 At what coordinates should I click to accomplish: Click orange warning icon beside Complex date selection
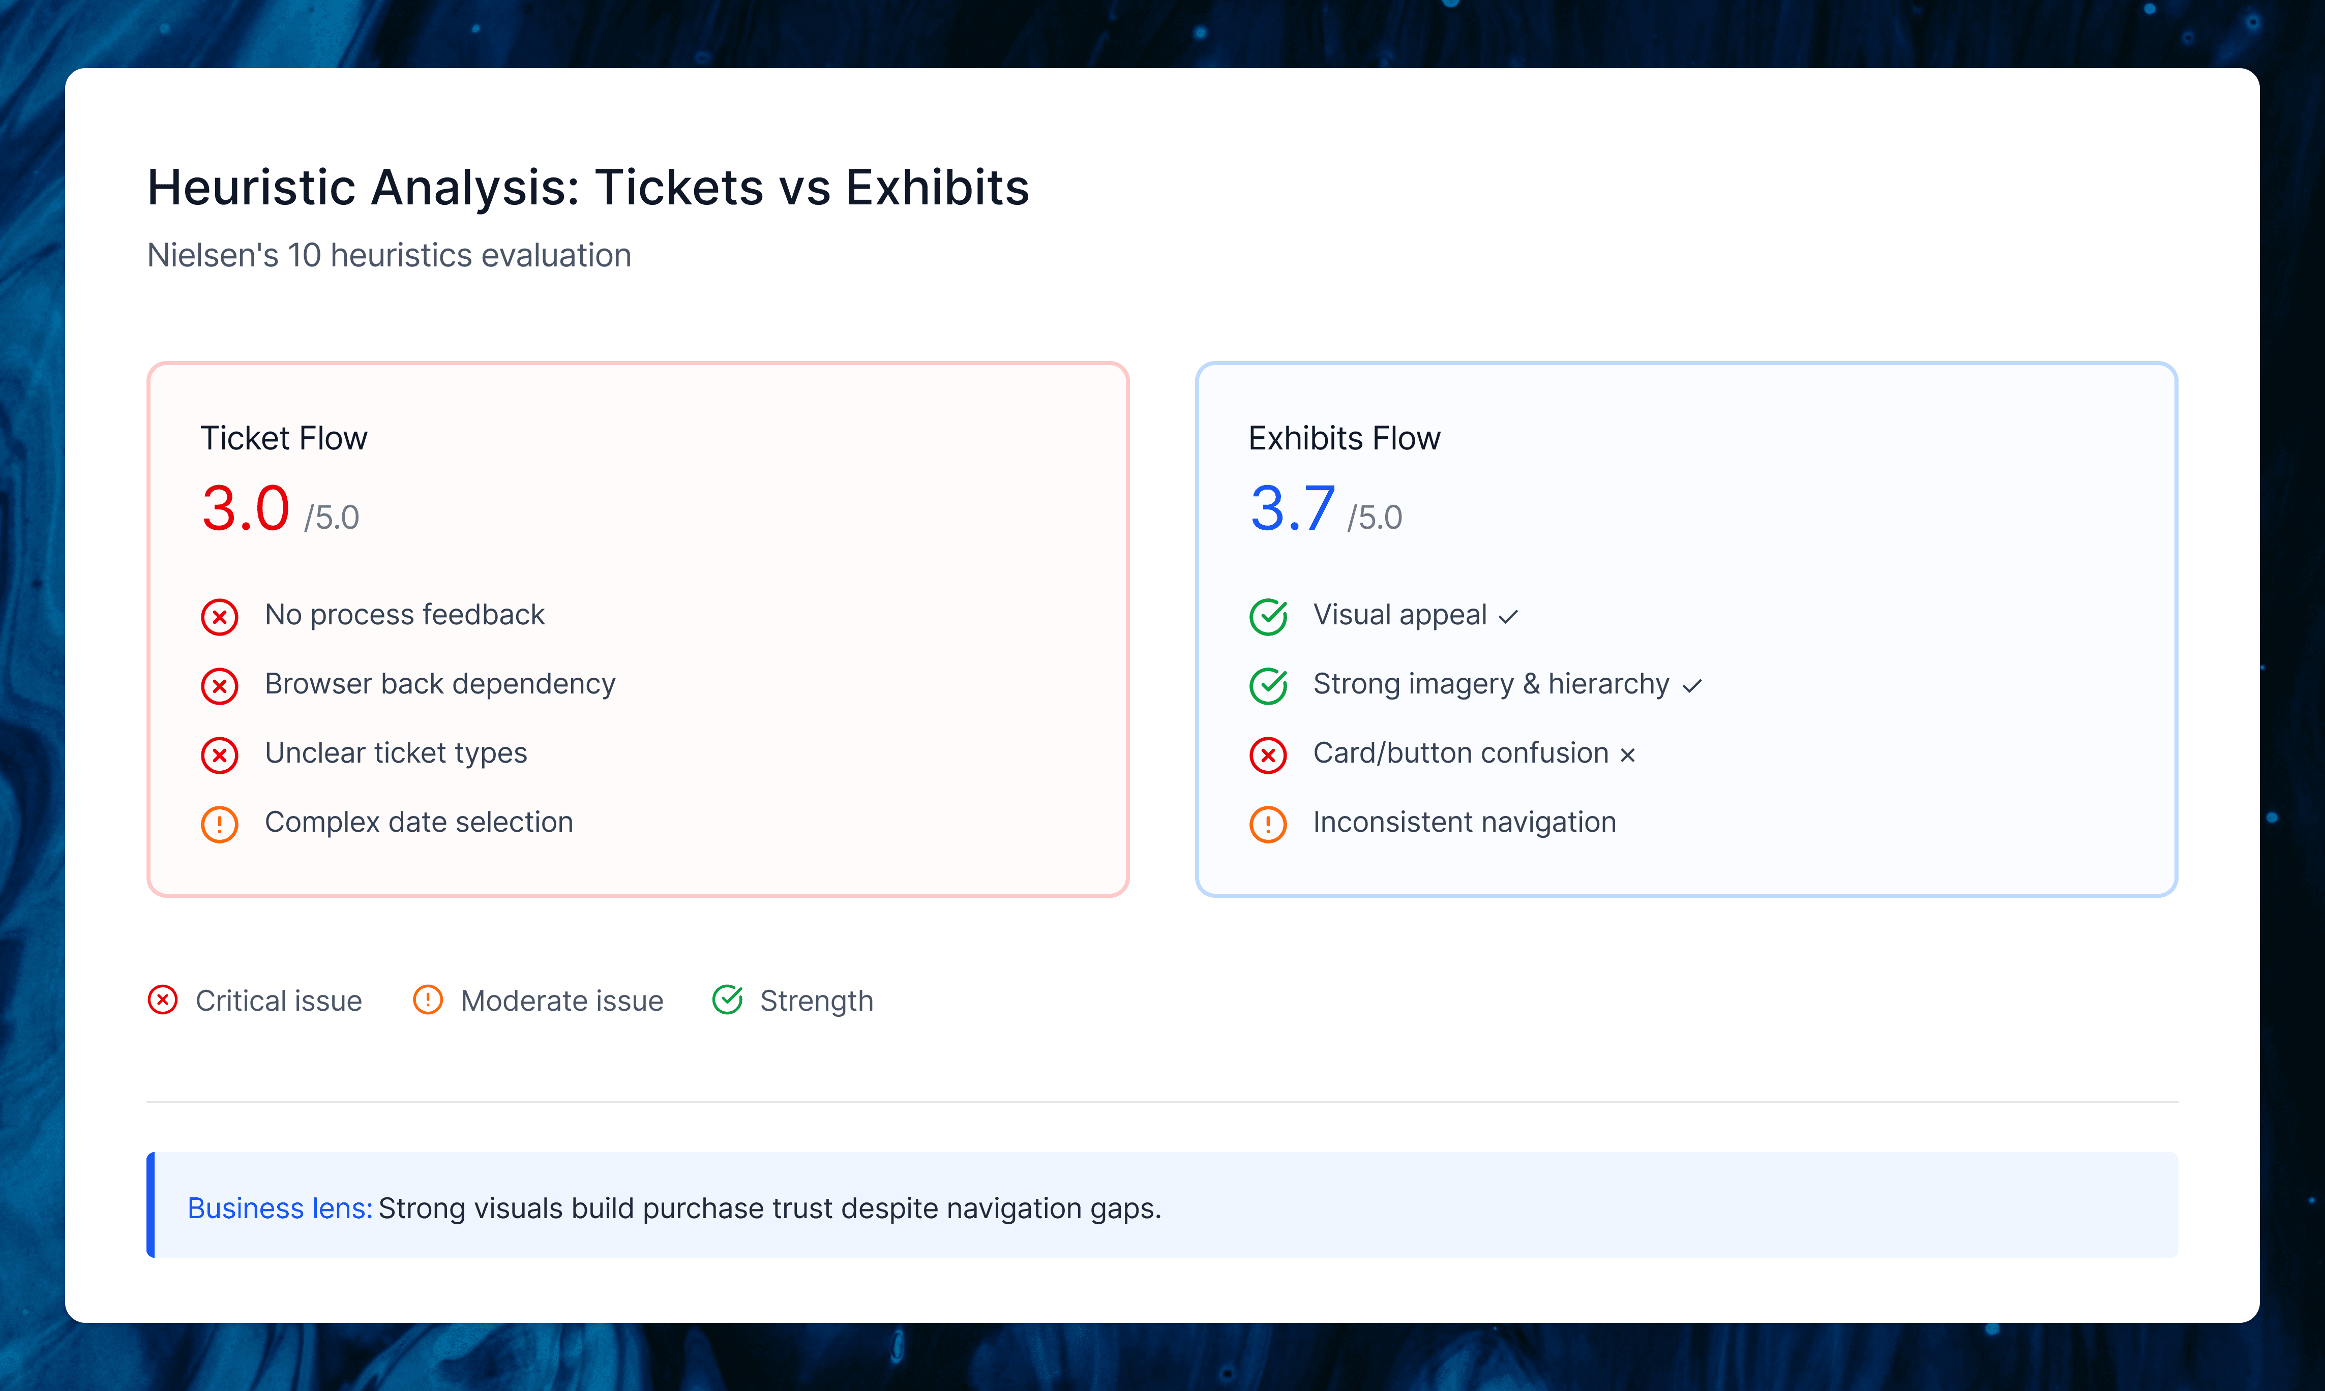(219, 824)
